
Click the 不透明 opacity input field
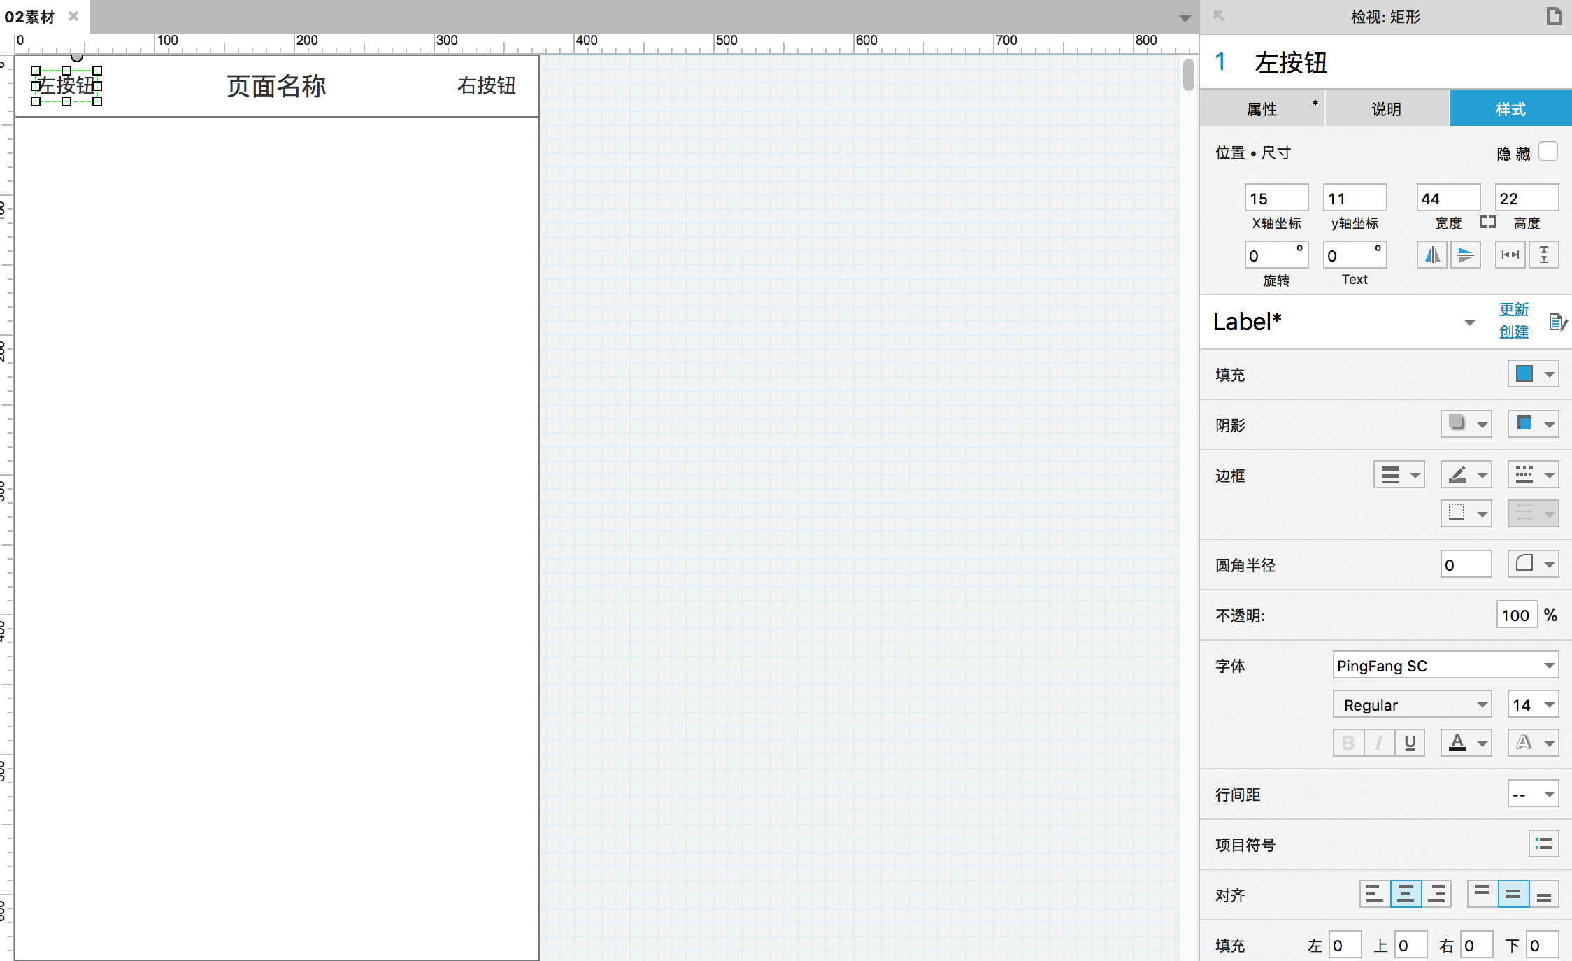click(1517, 615)
